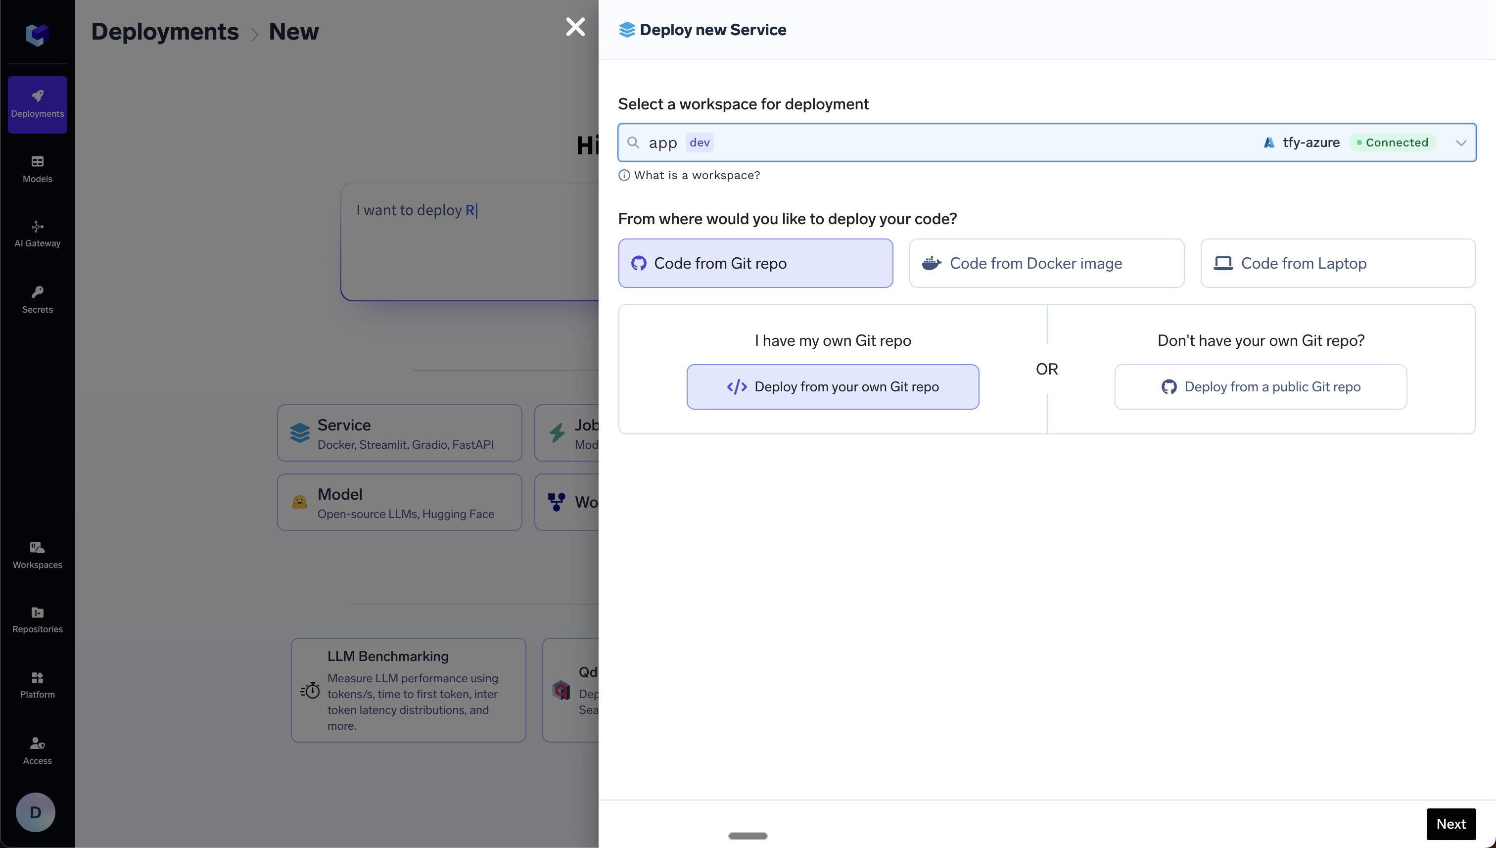Click the Model card in background page
This screenshot has width=1496, height=848.
pyautogui.click(x=399, y=502)
